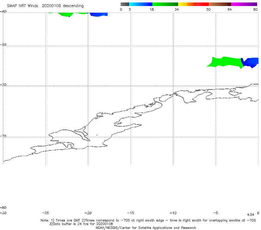Click the color bar label 5
The image size is (261, 230).
point(130,9)
